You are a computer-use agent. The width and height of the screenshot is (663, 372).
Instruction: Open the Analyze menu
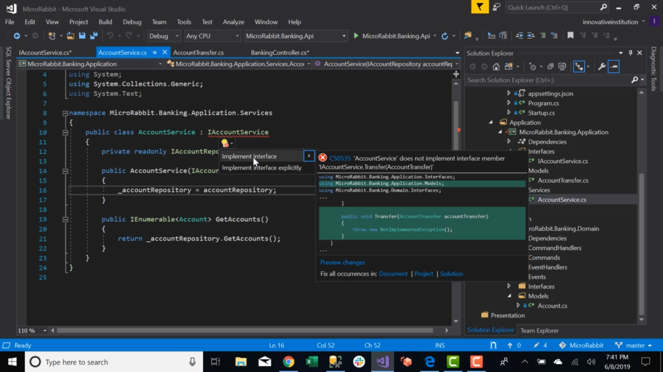click(x=233, y=22)
